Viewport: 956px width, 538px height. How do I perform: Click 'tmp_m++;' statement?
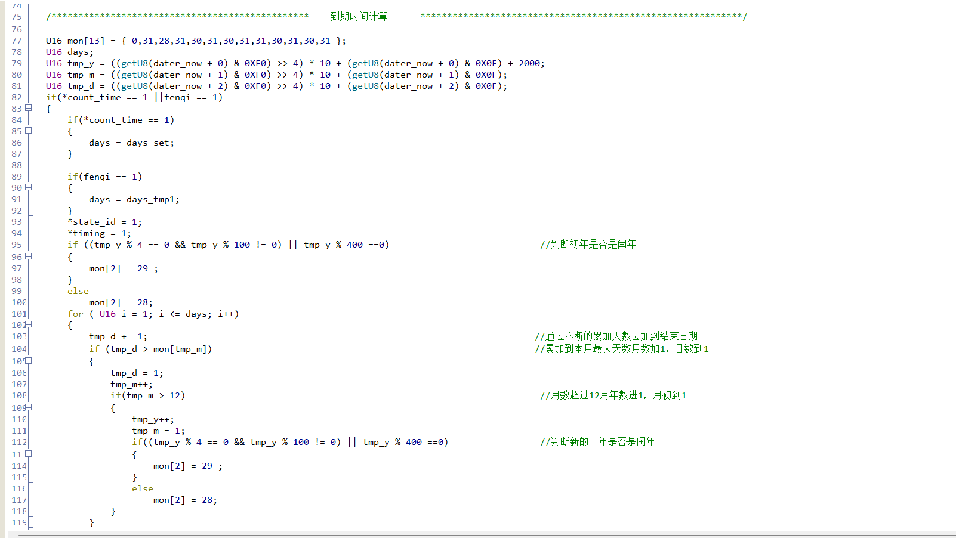tap(132, 384)
